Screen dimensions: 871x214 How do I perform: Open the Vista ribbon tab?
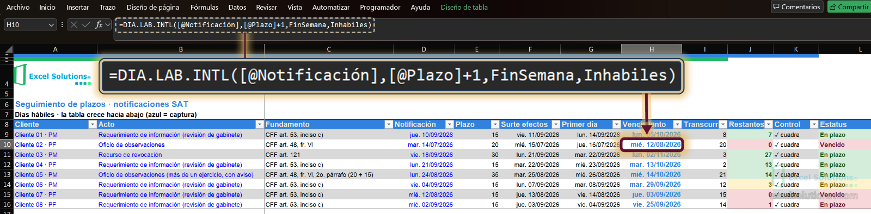pyautogui.click(x=295, y=7)
